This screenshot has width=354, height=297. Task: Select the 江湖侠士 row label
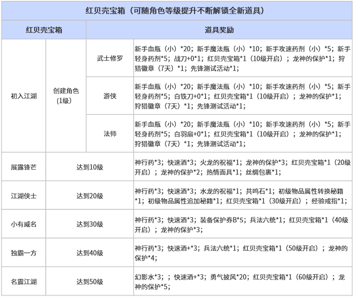pyautogui.click(x=24, y=196)
